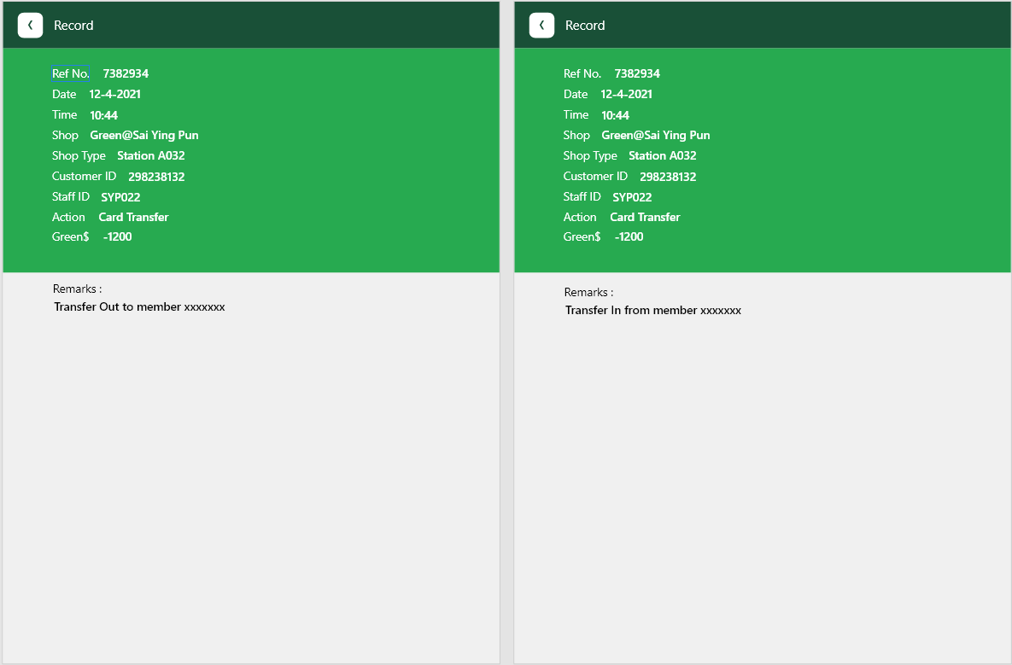Click the back arrow in the Transfer Out record

(30, 26)
